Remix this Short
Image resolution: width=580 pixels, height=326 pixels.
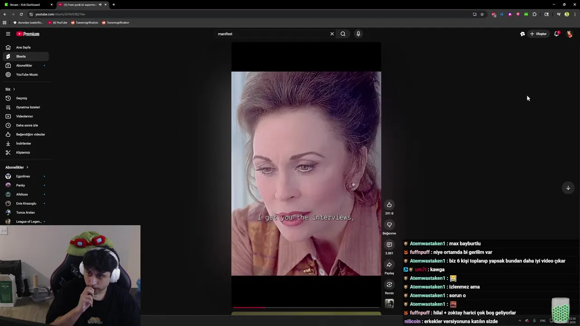click(389, 284)
